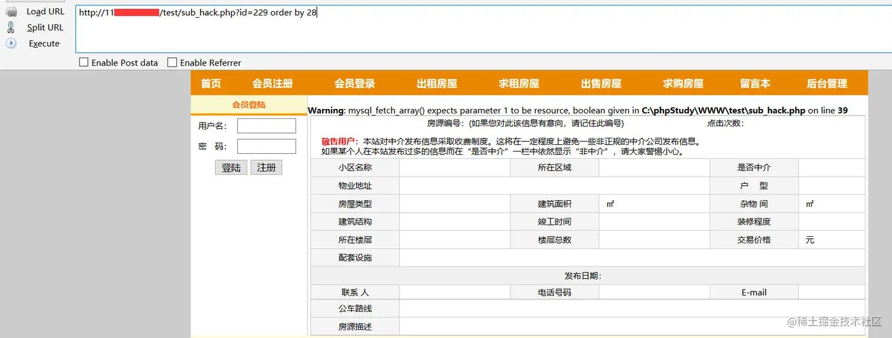
Task: Enable Referrer checkbox
Action: point(172,62)
